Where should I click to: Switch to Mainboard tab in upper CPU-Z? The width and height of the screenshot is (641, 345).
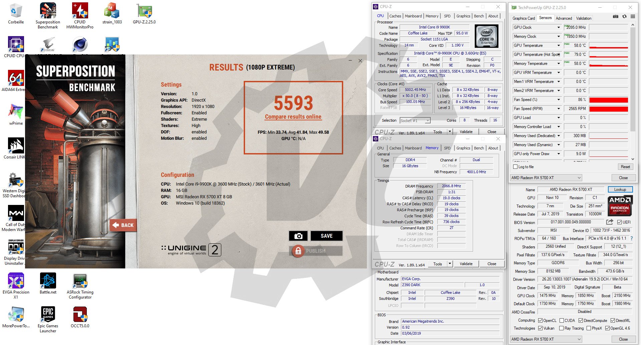pos(413,16)
